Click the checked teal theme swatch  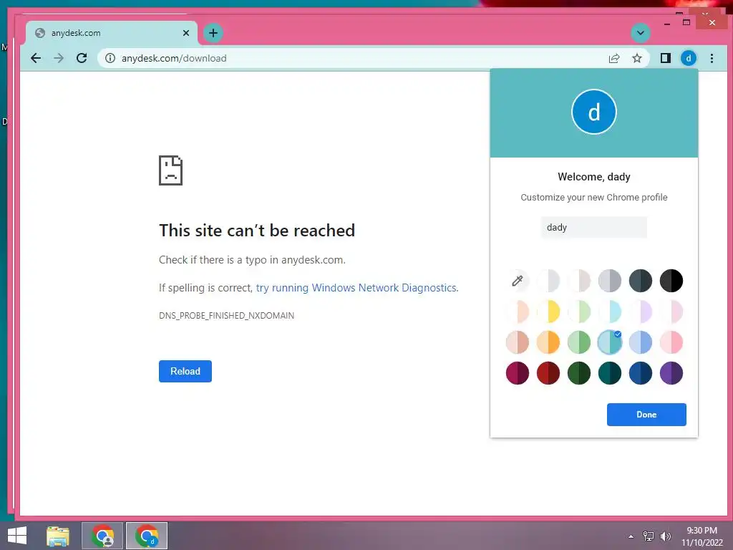[x=610, y=342]
